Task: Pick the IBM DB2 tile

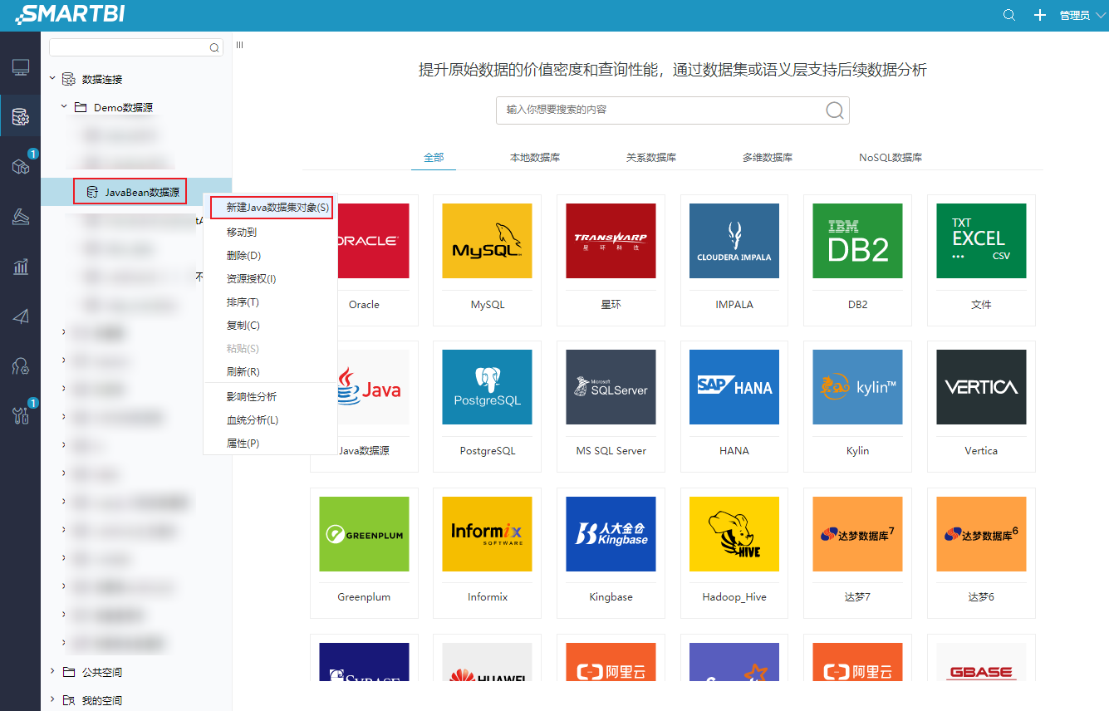Action: (x=857, y=260)
